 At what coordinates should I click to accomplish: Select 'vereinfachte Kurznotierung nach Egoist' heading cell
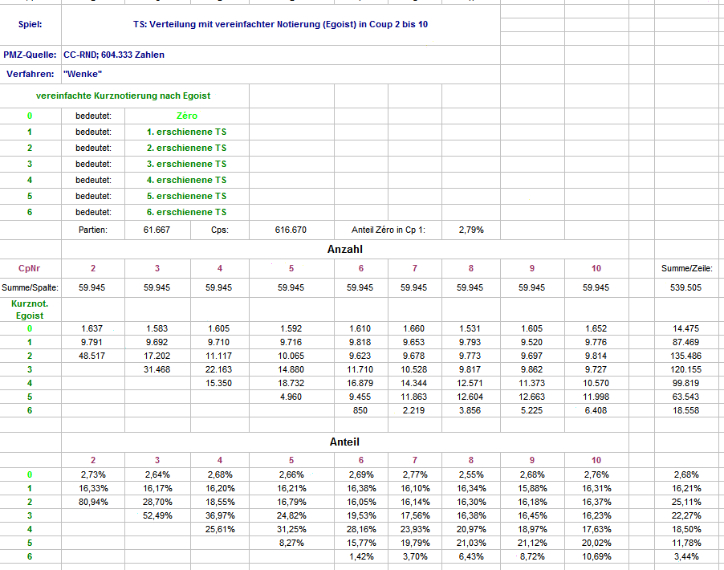[124, 96]
